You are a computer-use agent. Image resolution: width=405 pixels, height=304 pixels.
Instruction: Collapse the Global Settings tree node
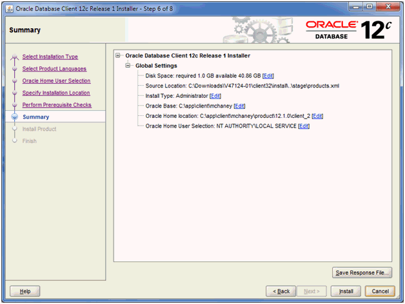[x=128, y=66]
